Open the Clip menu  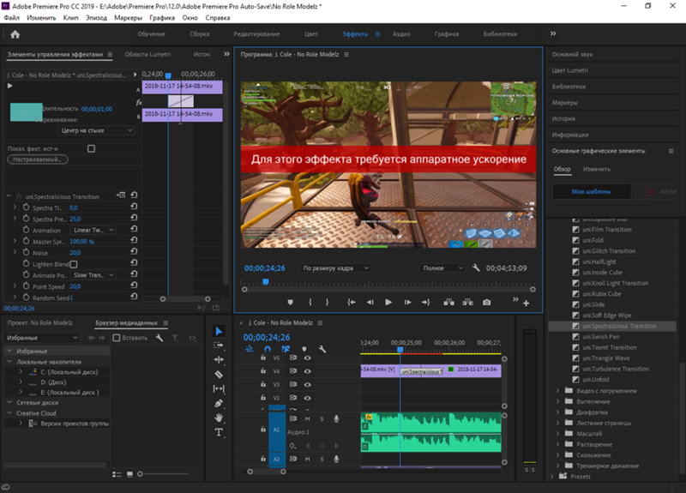70,18
